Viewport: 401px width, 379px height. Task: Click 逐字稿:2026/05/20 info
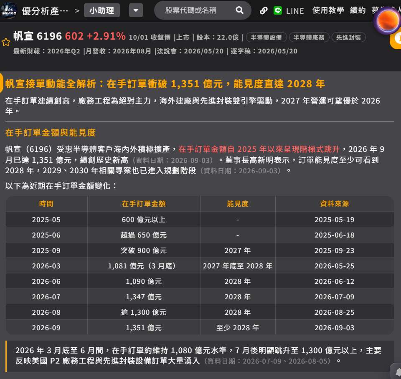tap(264, 51)
